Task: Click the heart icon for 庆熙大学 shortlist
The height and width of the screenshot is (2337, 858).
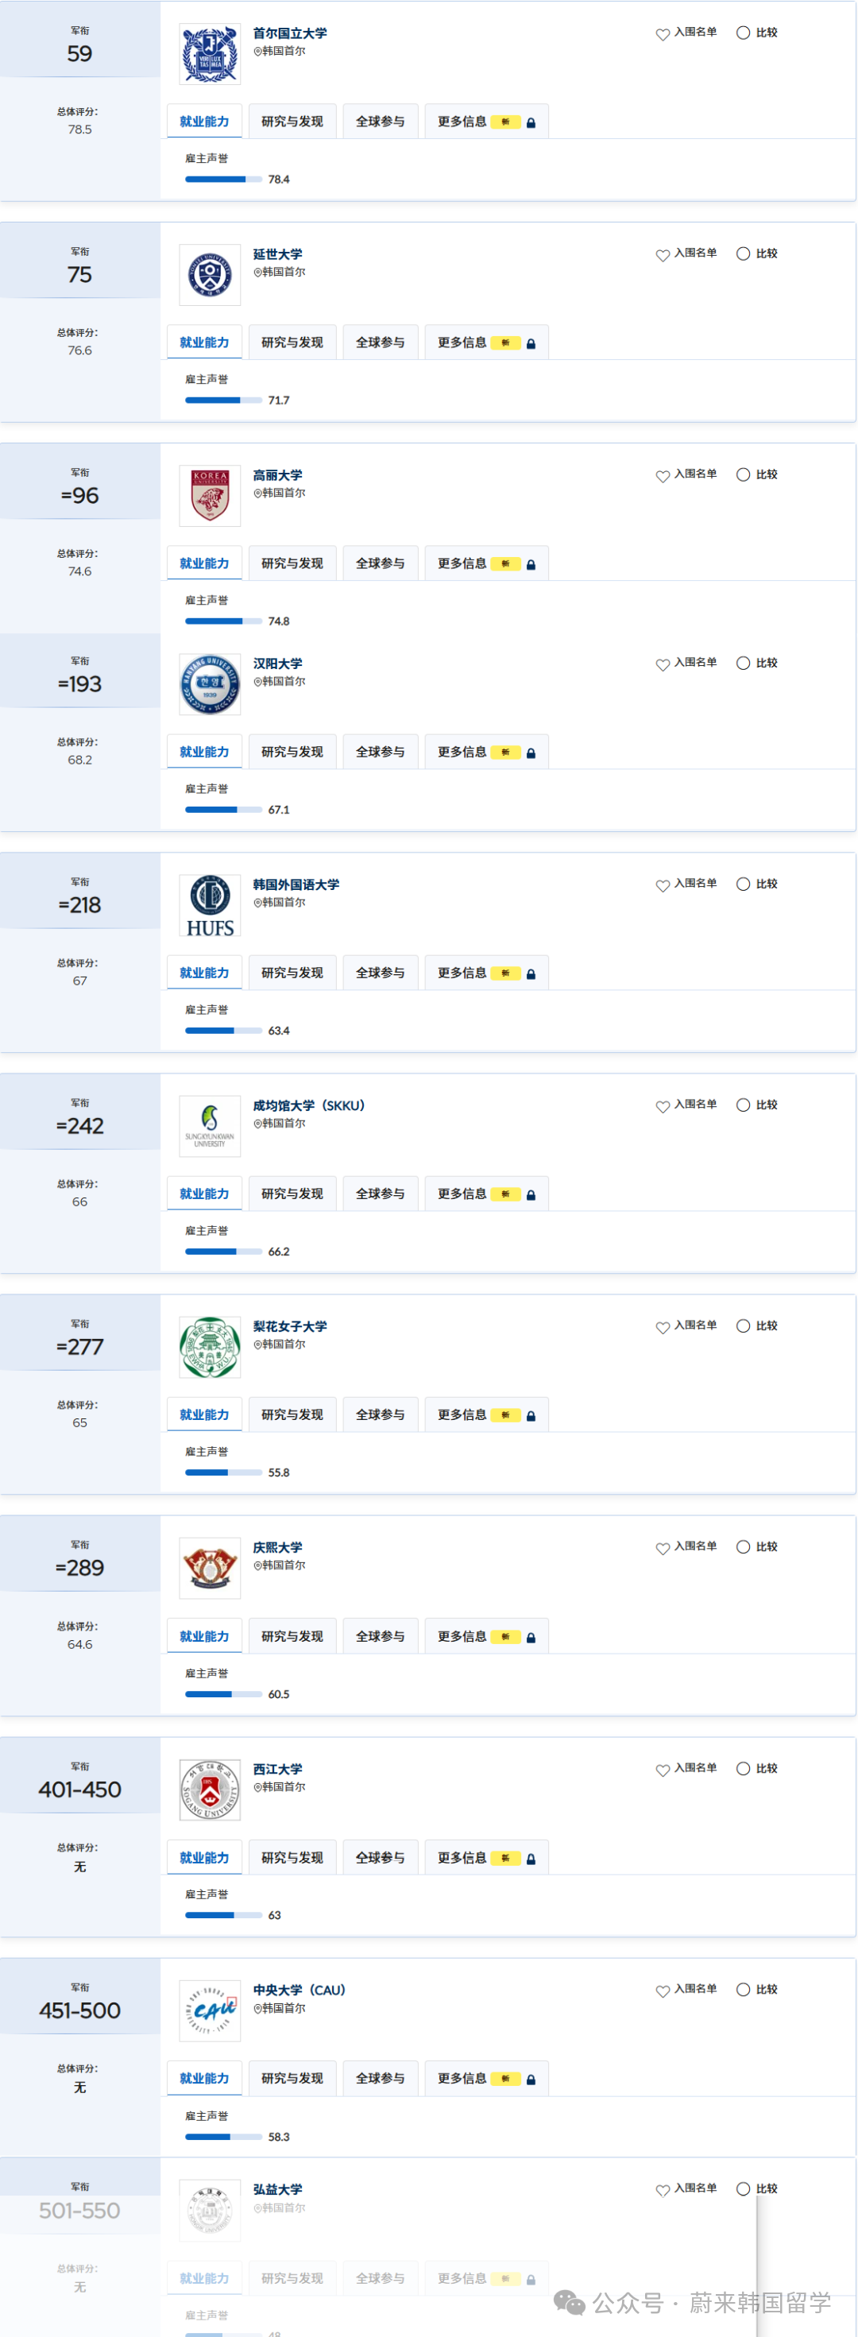Action: click(x=662, y=1548)
